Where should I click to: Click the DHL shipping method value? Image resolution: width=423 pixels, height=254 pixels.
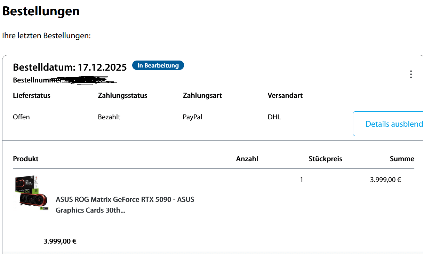[x=274, y=117]
